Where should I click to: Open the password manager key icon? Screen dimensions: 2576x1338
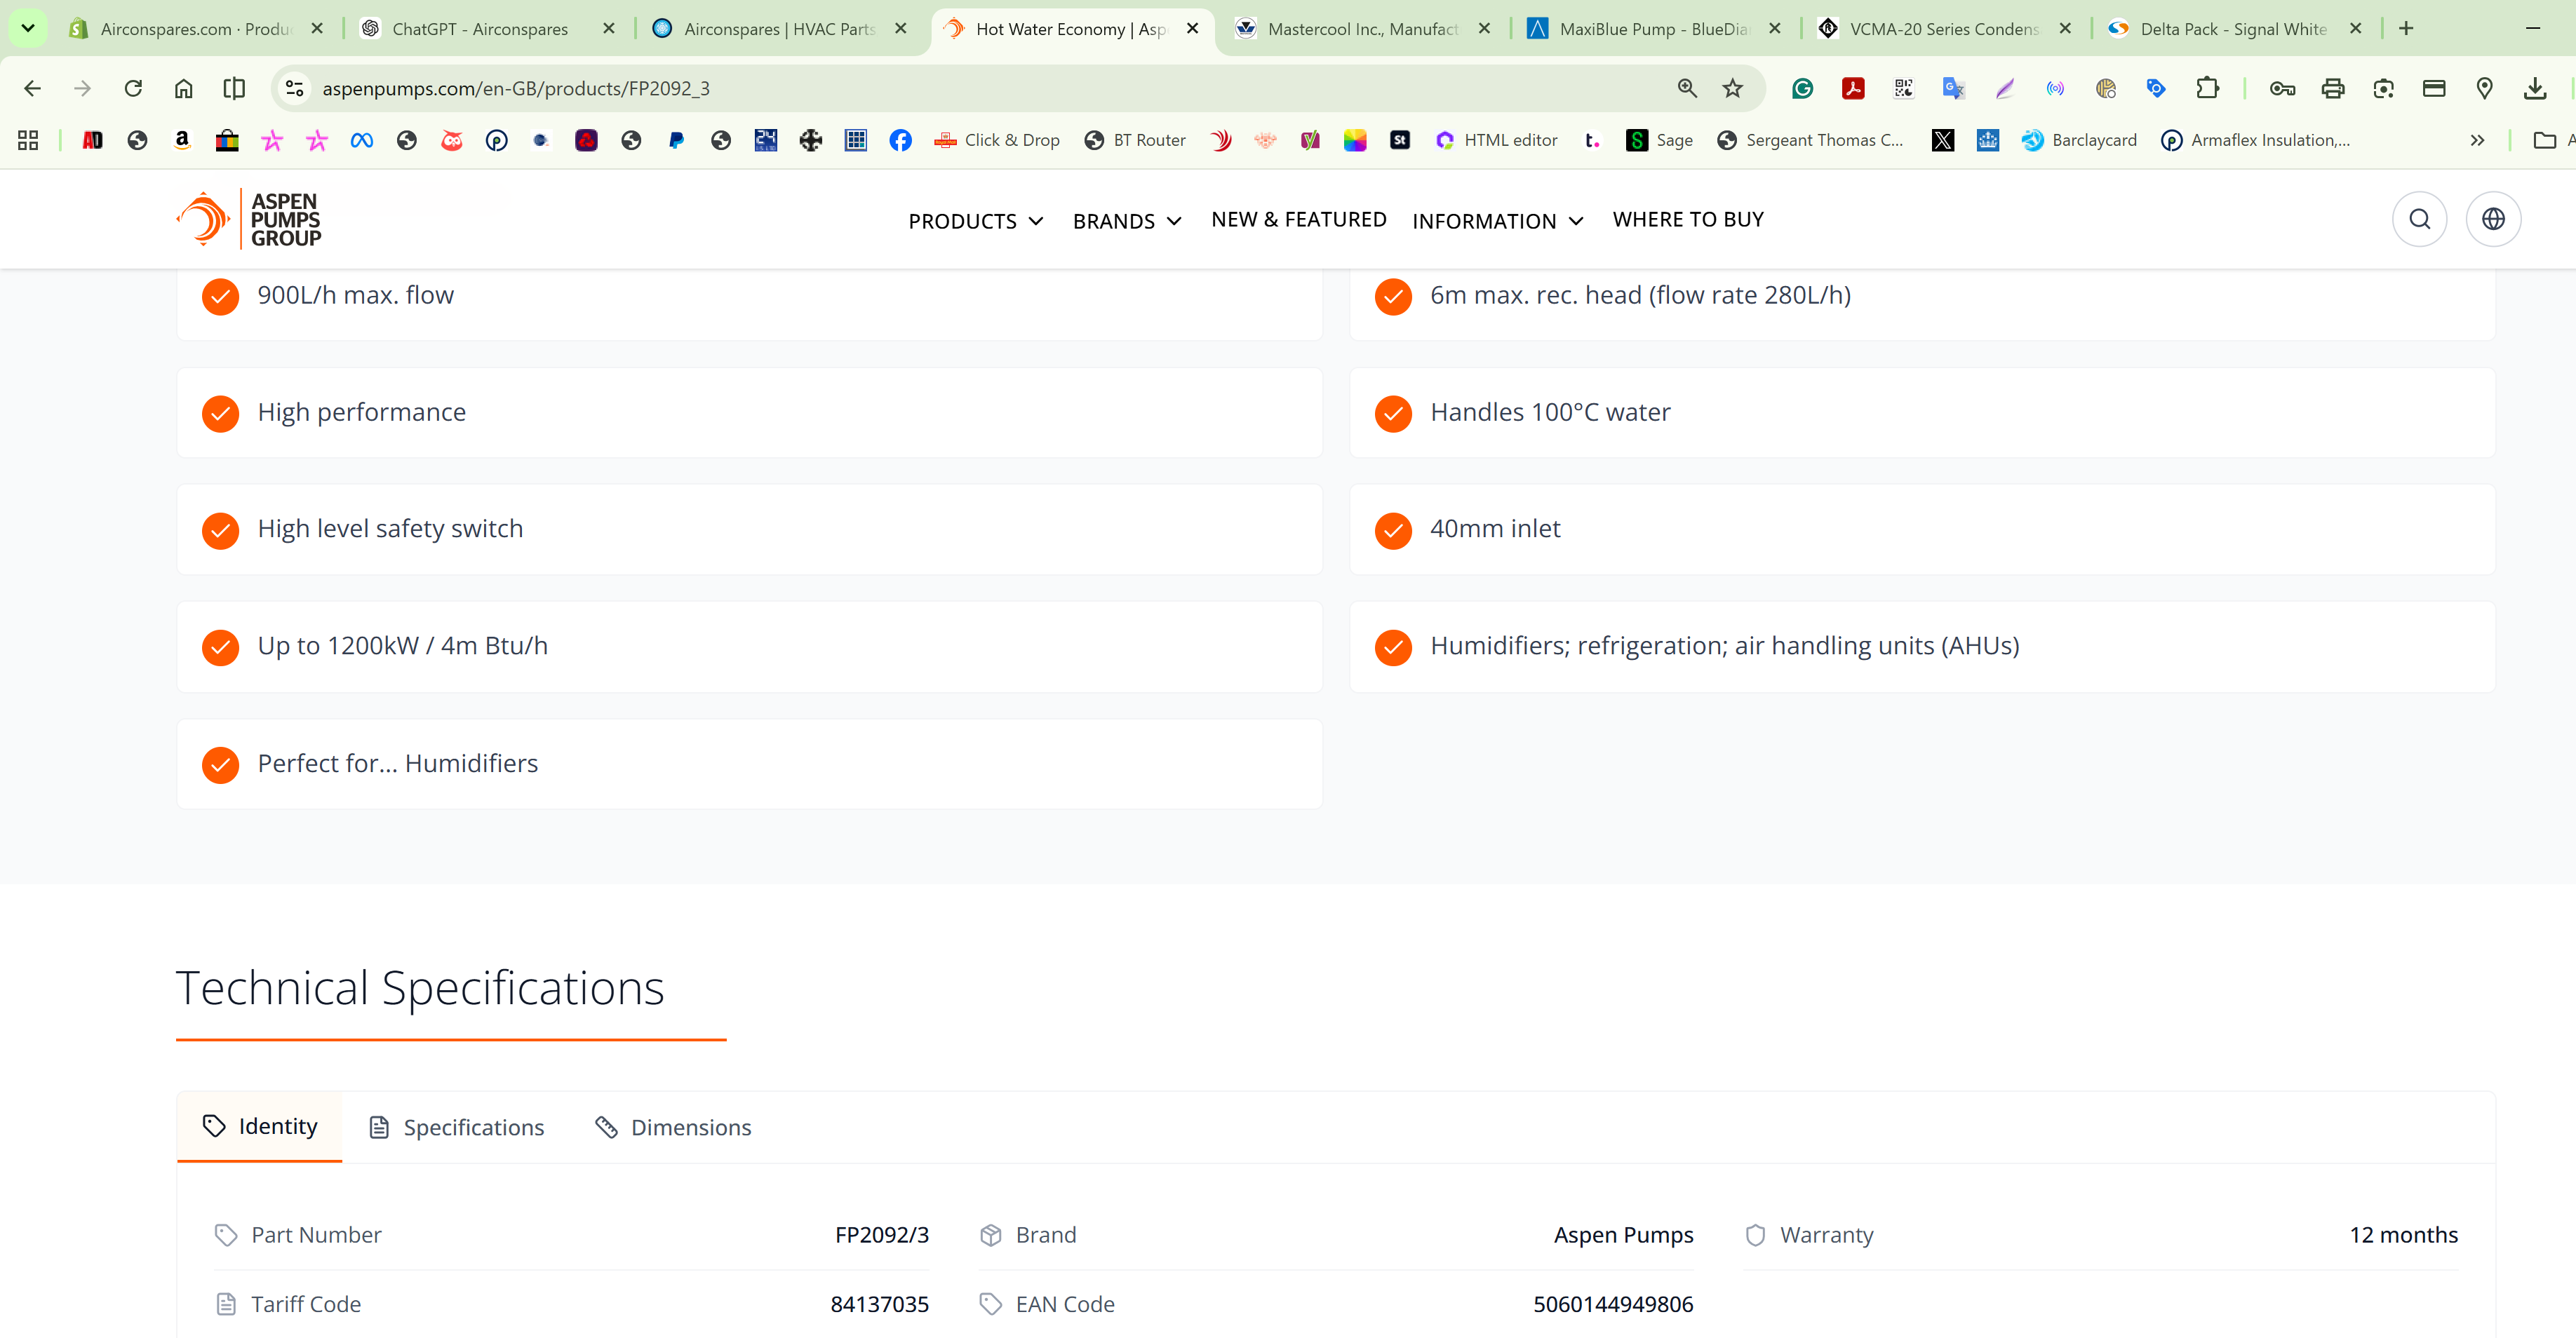click(x=2282, y=89)
